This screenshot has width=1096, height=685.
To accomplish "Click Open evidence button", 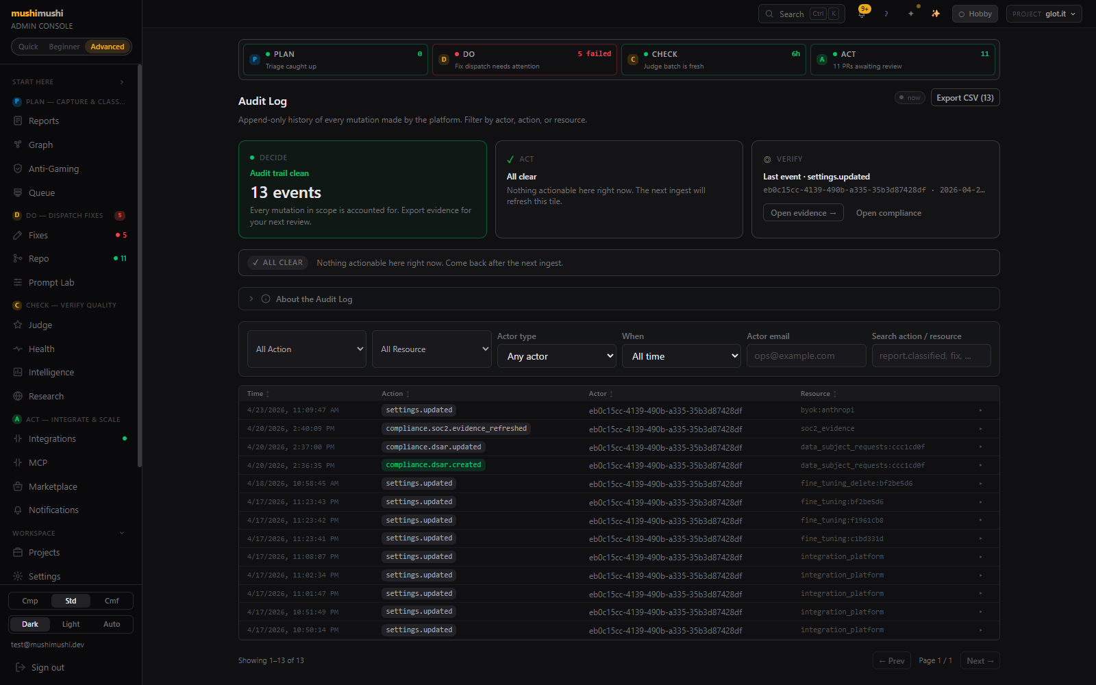I will (804, 213).
